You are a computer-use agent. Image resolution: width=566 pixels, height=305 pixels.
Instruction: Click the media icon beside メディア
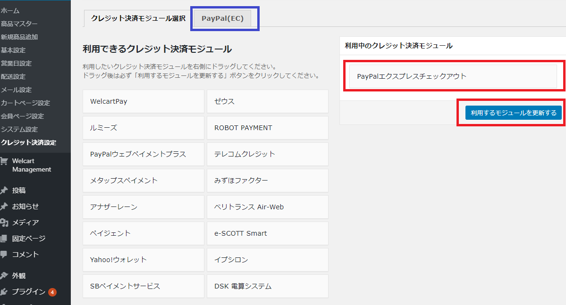[4, 223]
